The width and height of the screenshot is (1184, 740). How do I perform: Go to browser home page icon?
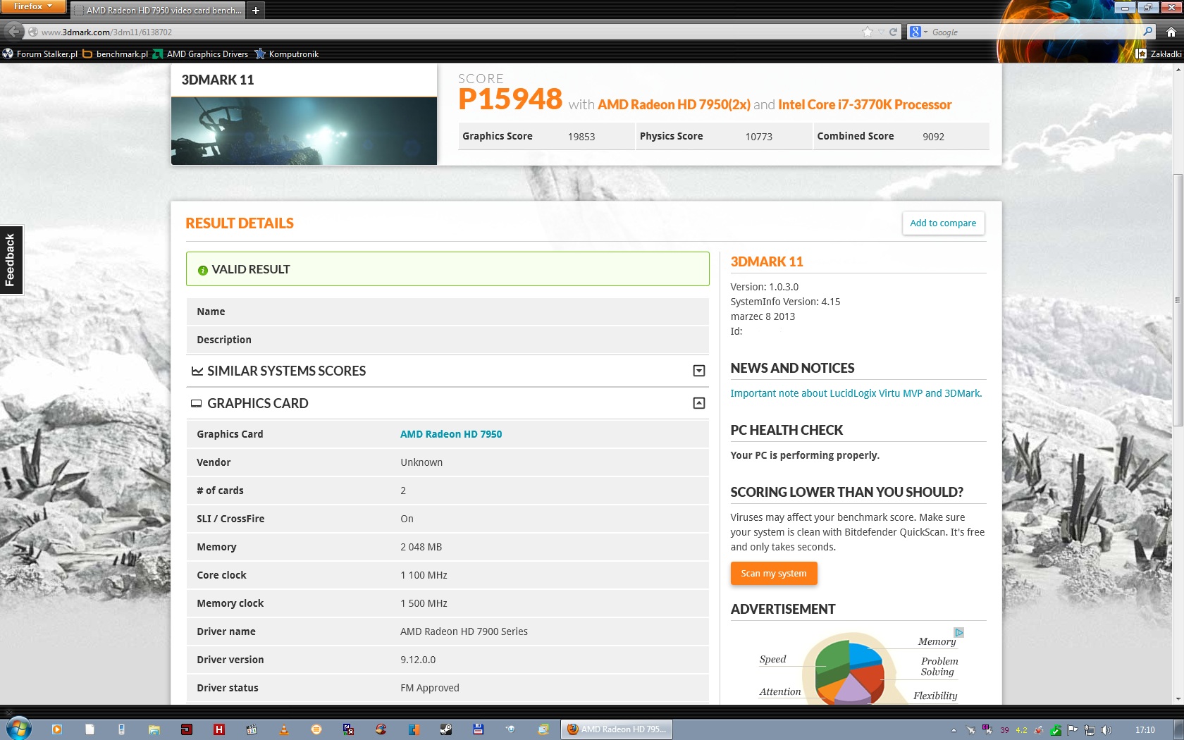click(x=1171, y=32)
